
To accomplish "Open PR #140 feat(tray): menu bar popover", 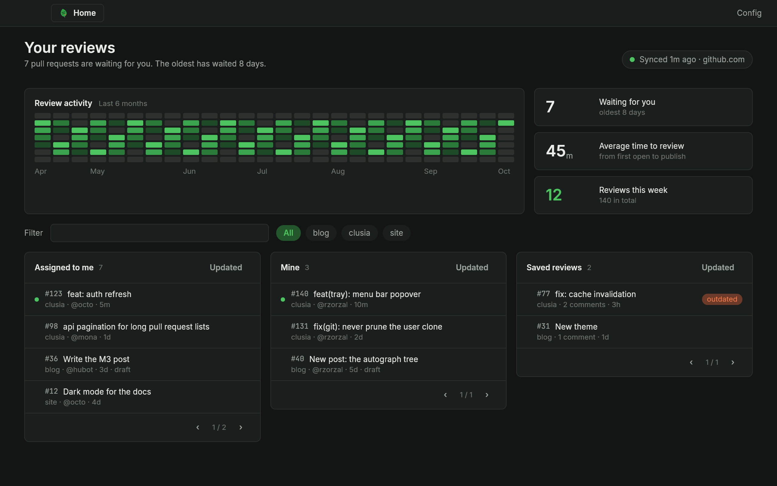I will (x=388, y=299).
